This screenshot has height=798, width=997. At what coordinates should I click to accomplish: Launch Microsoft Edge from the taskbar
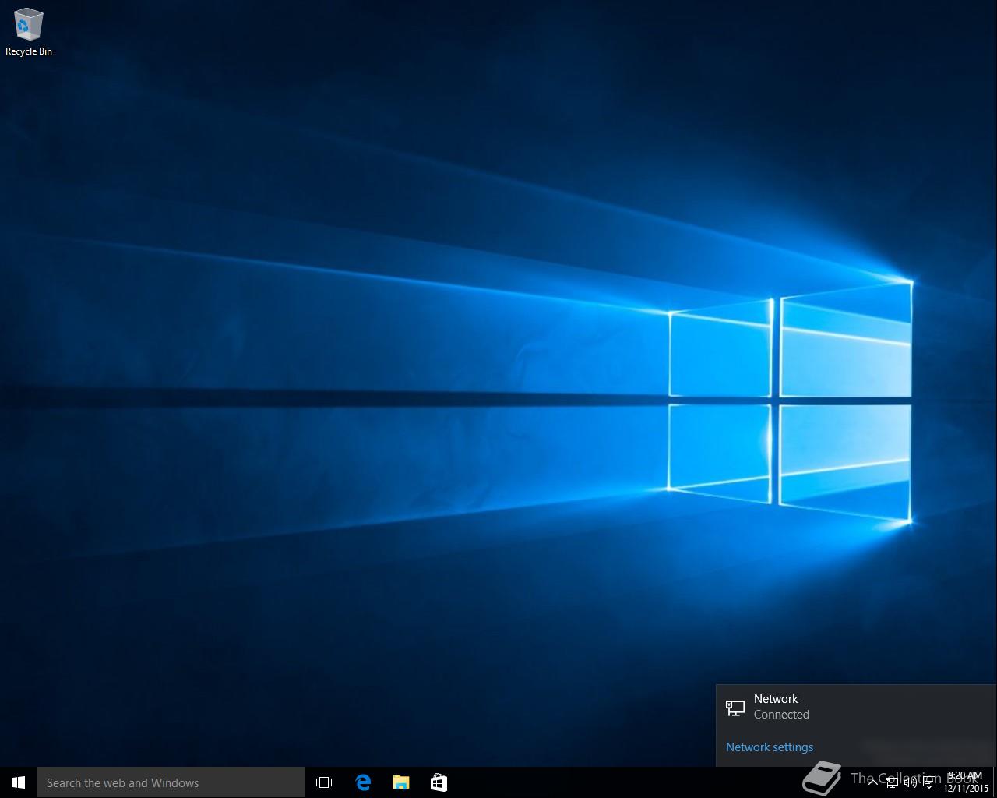(363, 782)
